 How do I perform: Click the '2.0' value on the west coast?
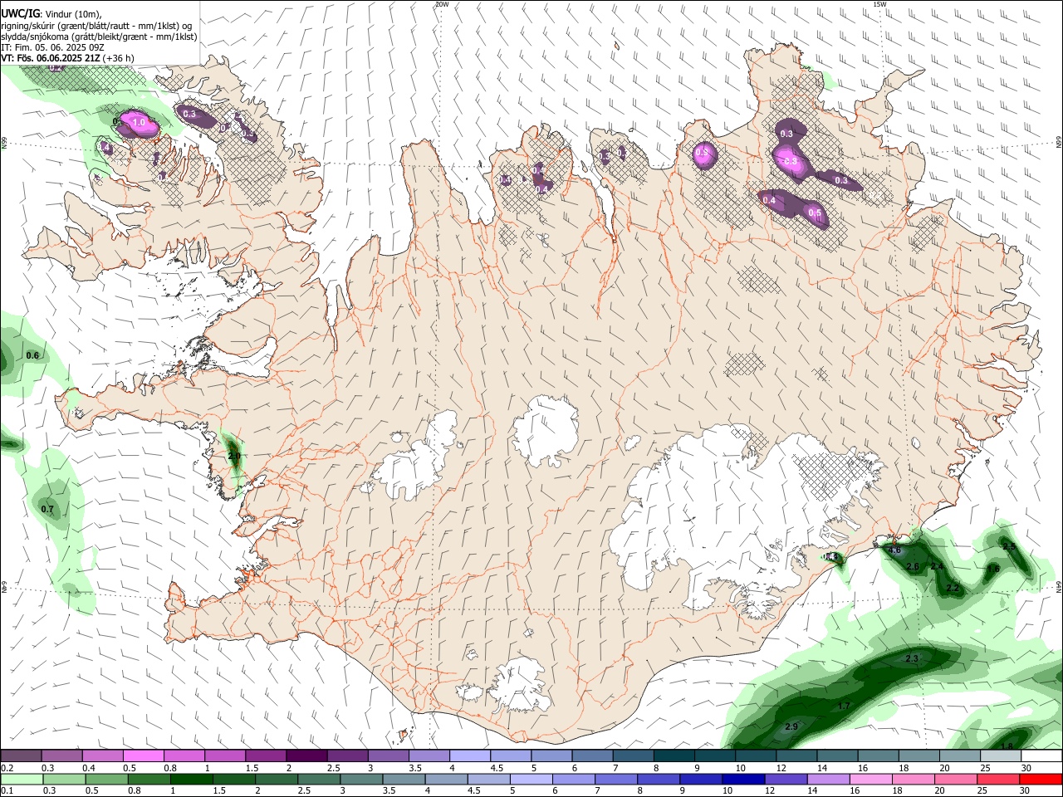[234, 456]
